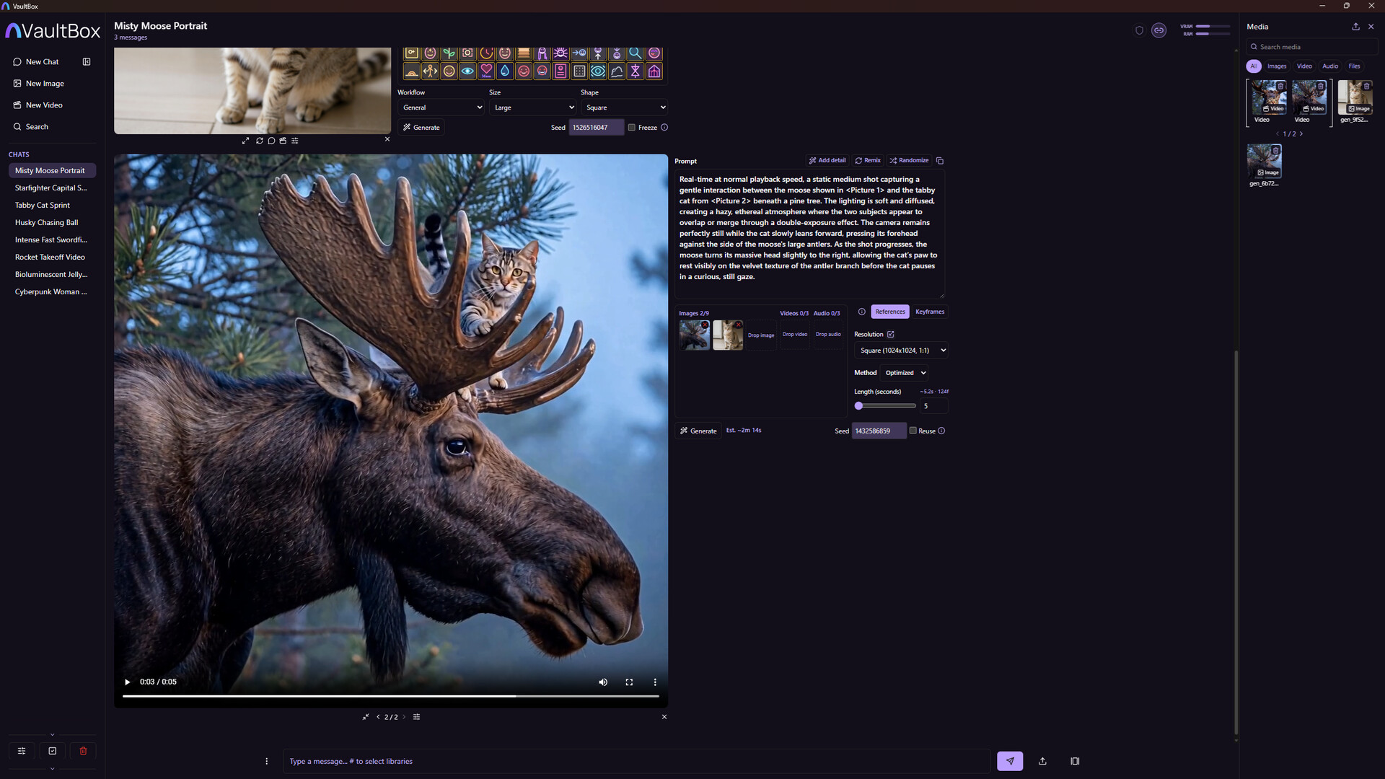Image resolution: width=1385 pixels, height=779 pixels.
Task: Close the Media panel
Action: click(1371, 27)
